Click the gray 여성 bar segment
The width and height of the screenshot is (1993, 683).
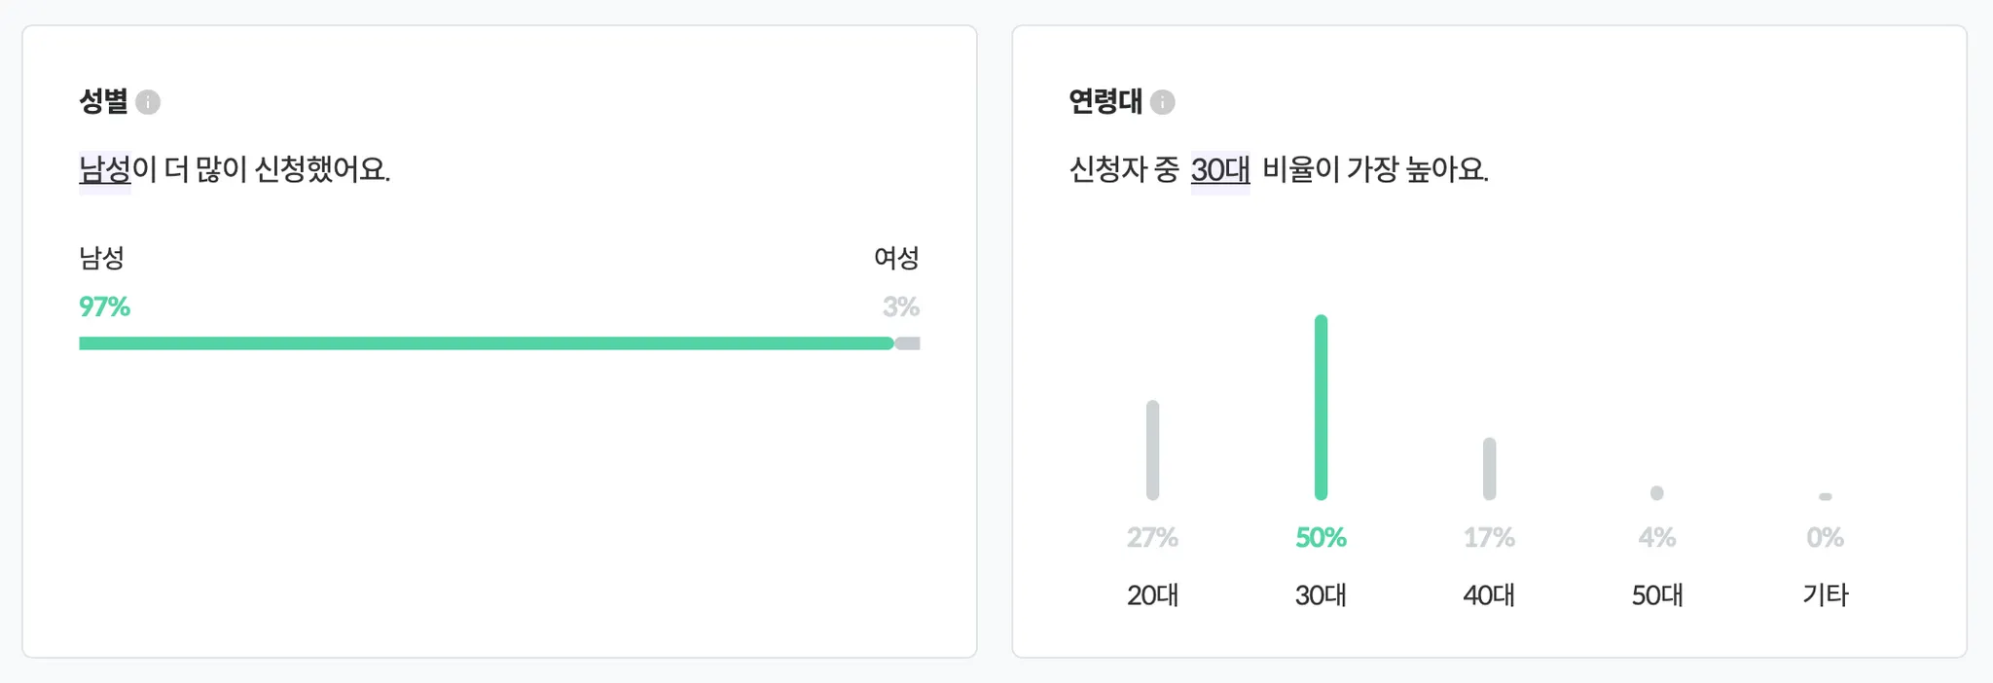point(908,343)
